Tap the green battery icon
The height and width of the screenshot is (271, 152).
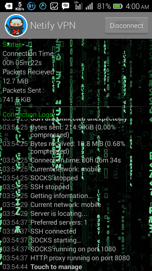[x=118, y=6]
